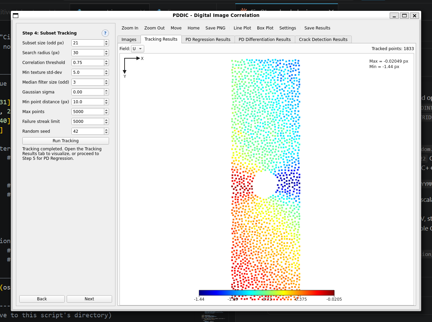Adjust the Median filter size stepper
432x322 pixels.
tap(106, 82)
